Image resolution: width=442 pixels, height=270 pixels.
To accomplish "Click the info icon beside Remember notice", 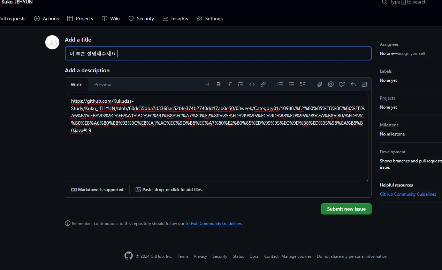I will (x=68, y=223).
